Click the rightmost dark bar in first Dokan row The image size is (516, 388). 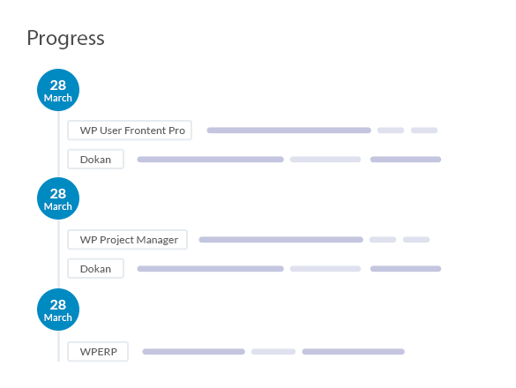click(x=406, y=160)
